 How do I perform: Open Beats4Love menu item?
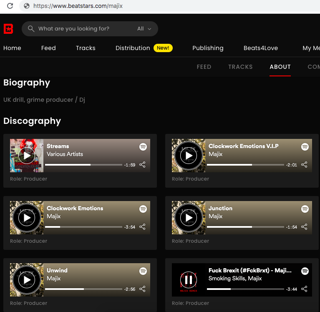[x=261, y=48]
